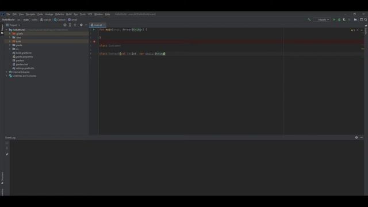Run the program with green play button
368x207 pixels.
pyautogui.click(x=334, y=20)
